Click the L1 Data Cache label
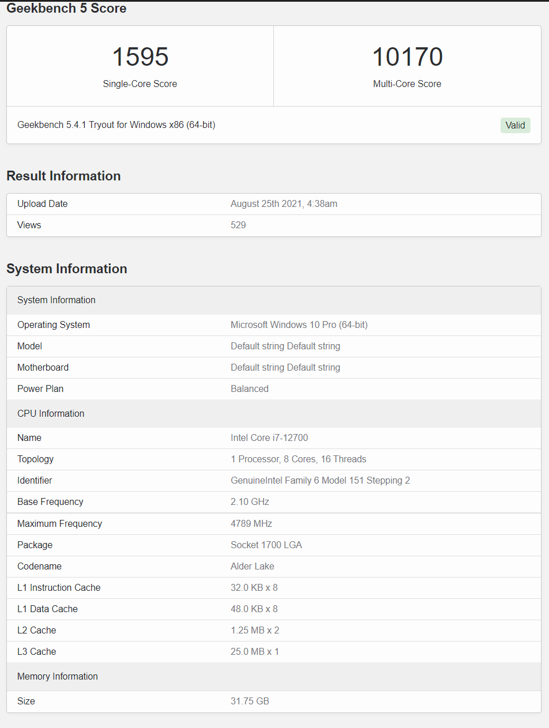Image resolution: width=549 pixels, height=728 pixels. click(47, 609)
